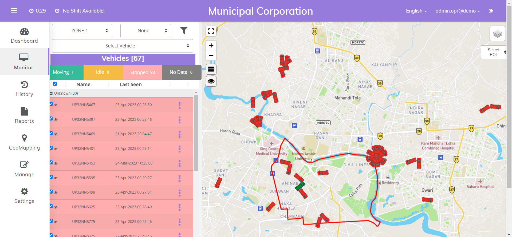Viewport: 512px width, 237px height.
Task: Click the Reports document icon
Action: (24, 111)
